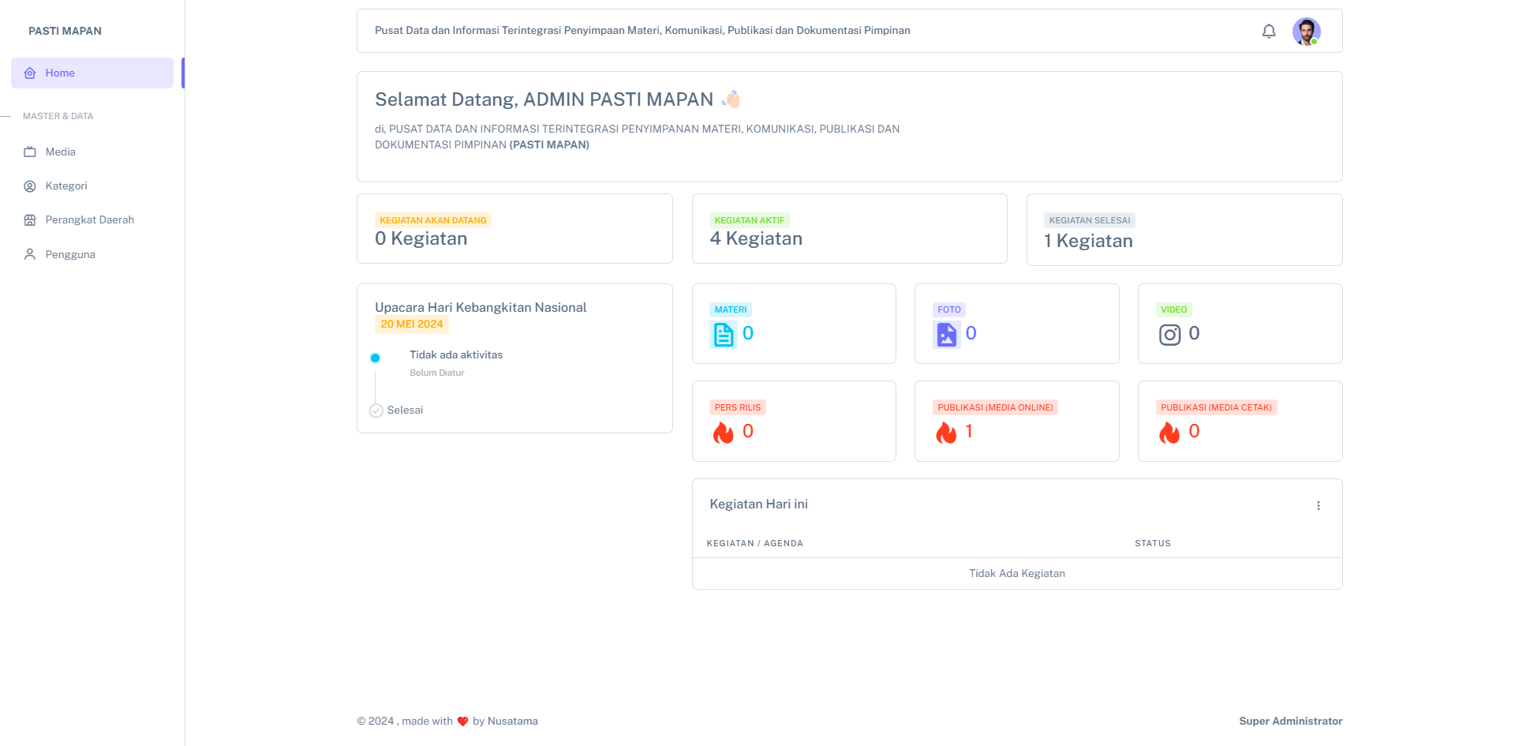Click the Foto count value 0
1515x746 pixels.
click(971, 333)
